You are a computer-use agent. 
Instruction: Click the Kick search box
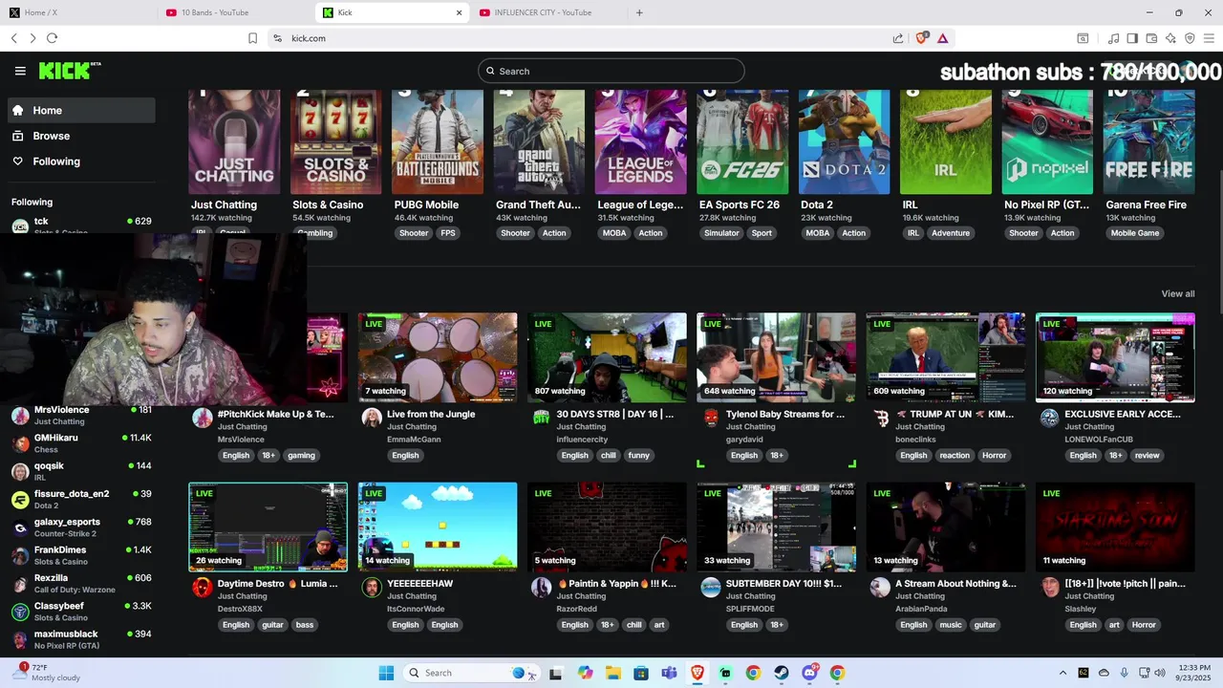(611, 71)
